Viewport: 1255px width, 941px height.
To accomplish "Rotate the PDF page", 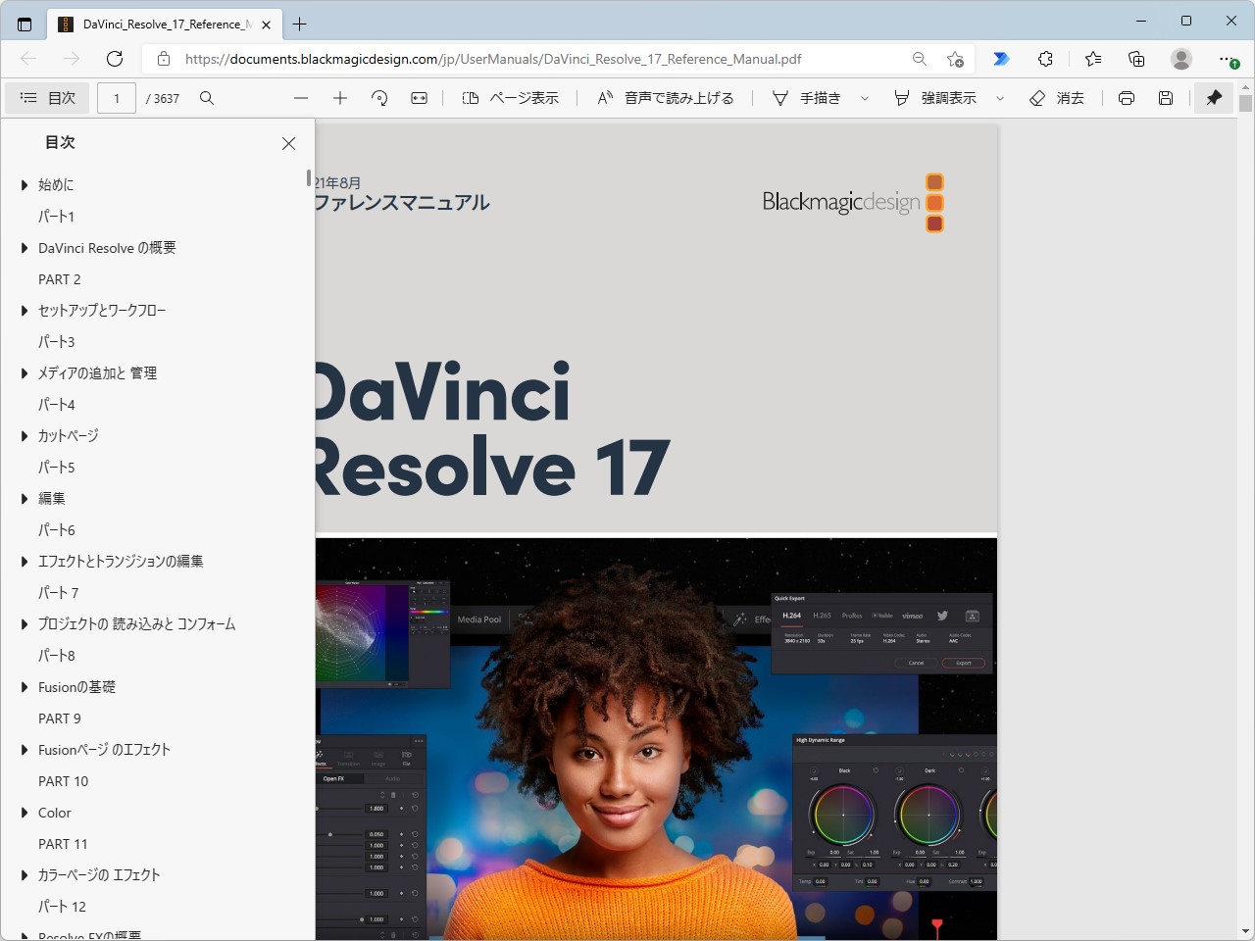I will click(379, 98).
